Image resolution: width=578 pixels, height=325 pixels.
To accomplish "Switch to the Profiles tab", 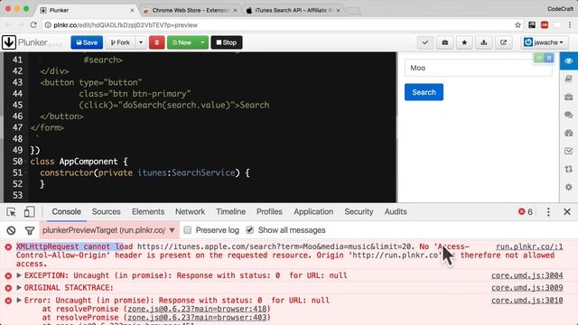I will tap(269, 212).
